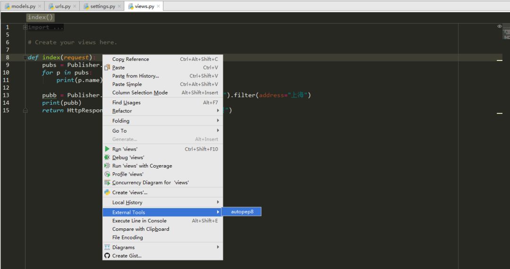Click line number 8 in the gutter
510x269 pixels.
tap(8, 58)
